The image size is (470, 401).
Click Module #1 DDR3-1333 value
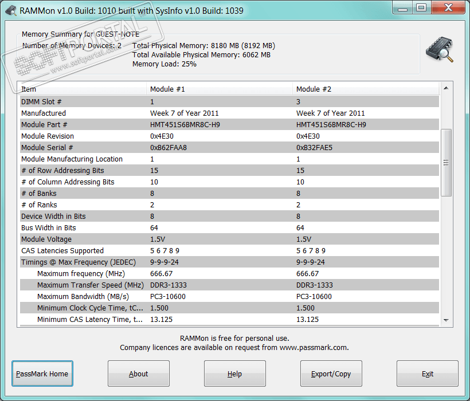click(x=169, y=285)
